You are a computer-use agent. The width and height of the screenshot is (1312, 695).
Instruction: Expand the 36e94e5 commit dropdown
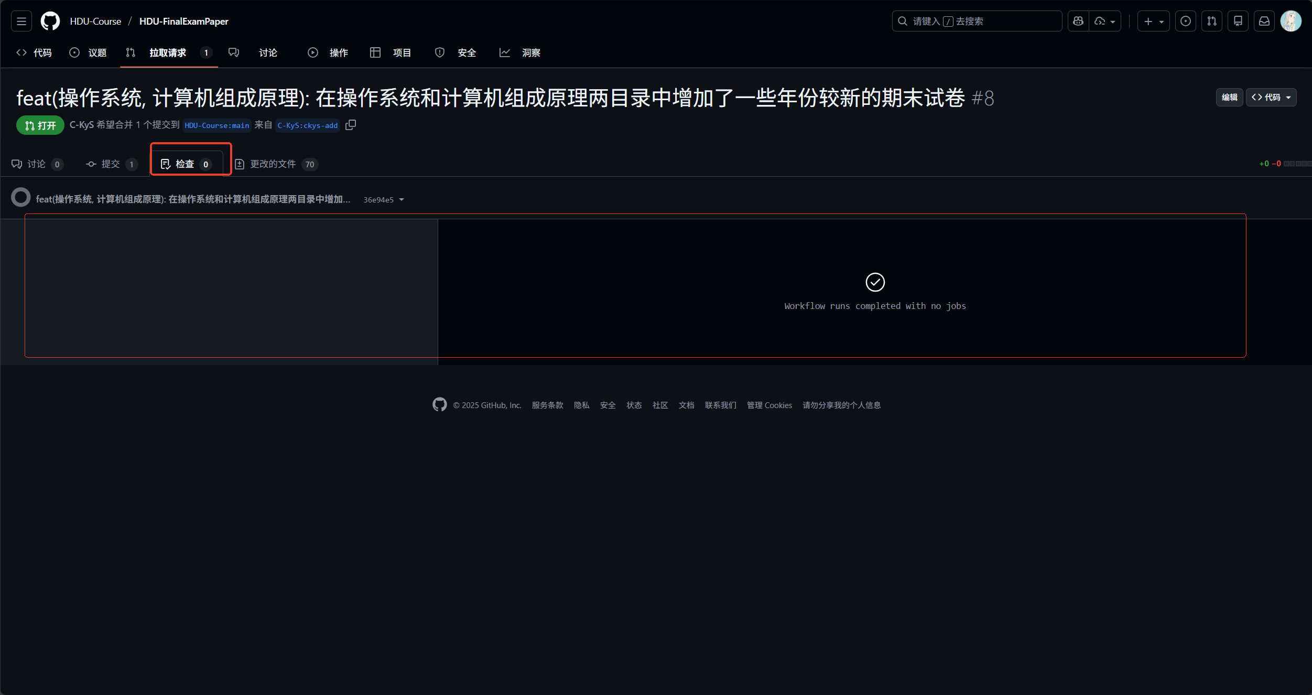384,200
